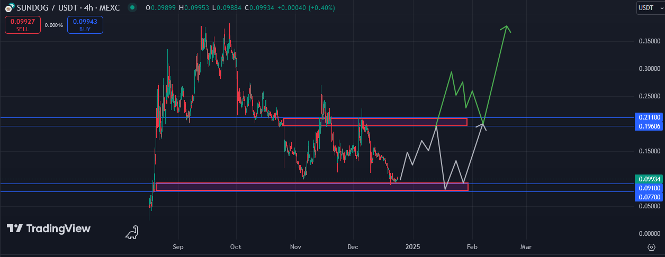The height and width of the screenshot is (257, 665).
Task: Click the 0.30000 price axis label
Action: (x=649, y=69)
